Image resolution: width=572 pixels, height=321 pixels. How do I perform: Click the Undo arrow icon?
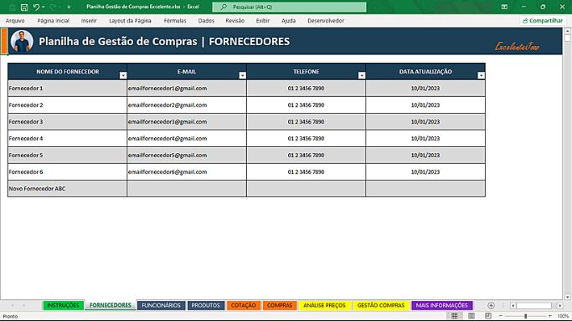(36, 7)
